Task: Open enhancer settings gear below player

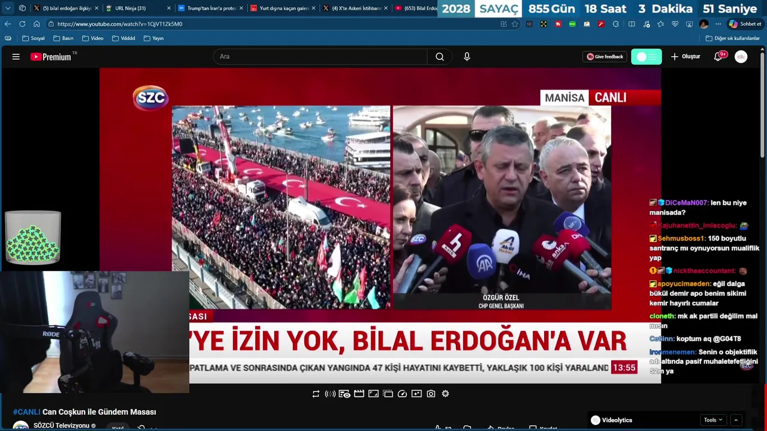Action: click(x=445, y=394)
